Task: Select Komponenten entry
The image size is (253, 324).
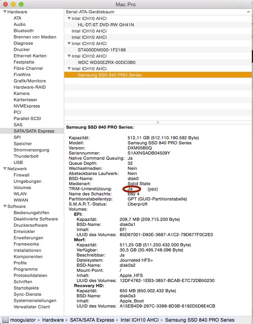Action: pyautogui.click(x=28, y=257)
